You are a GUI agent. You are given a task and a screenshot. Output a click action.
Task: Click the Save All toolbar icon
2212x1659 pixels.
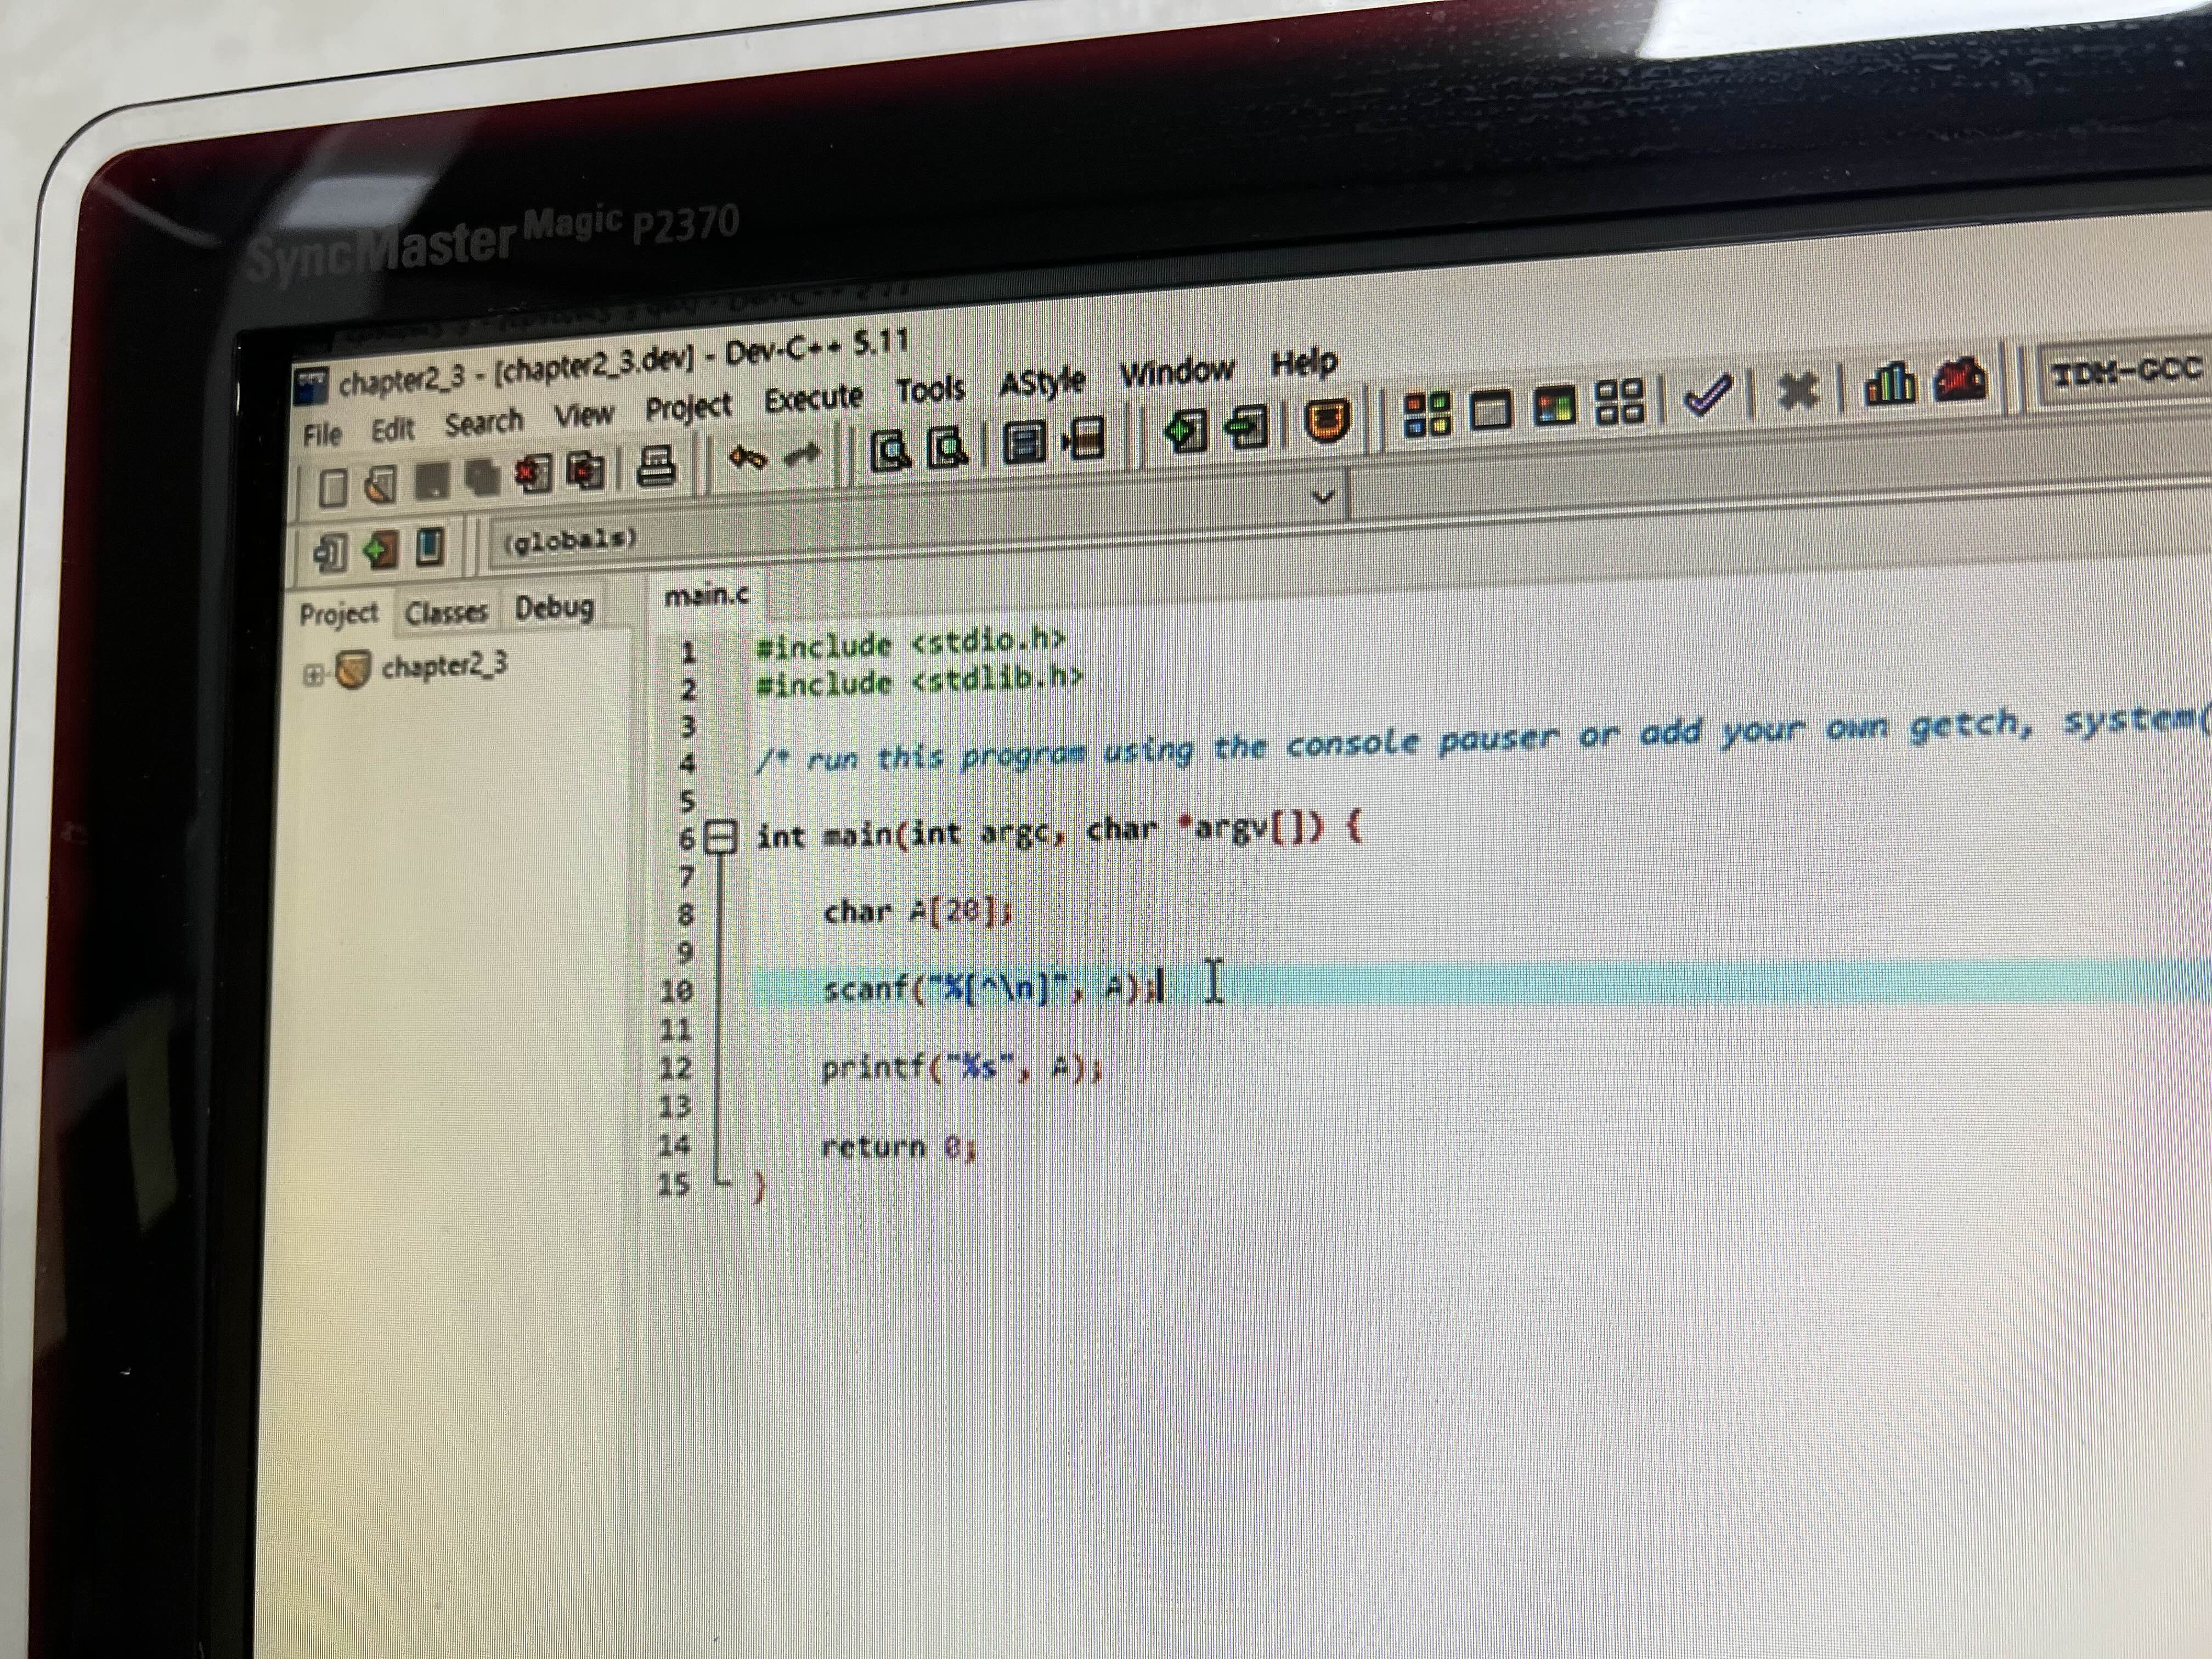click(x=482, y=477)
